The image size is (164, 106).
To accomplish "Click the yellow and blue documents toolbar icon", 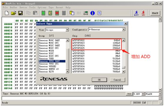I will [72, 13].
